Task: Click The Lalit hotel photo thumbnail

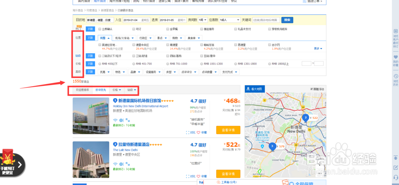Action: pos(91,159)
